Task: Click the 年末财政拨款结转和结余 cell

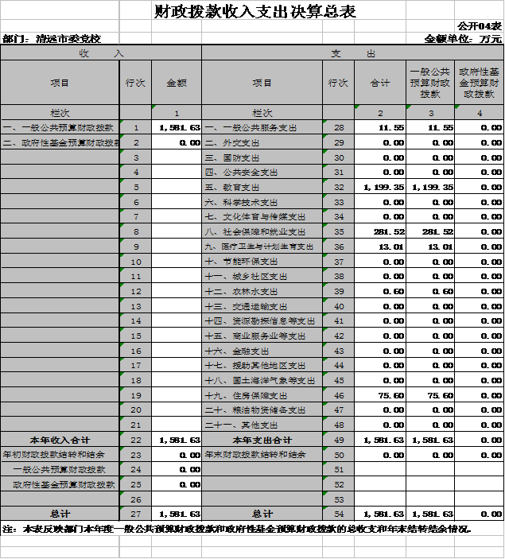Action: click(x=262, y=455)
